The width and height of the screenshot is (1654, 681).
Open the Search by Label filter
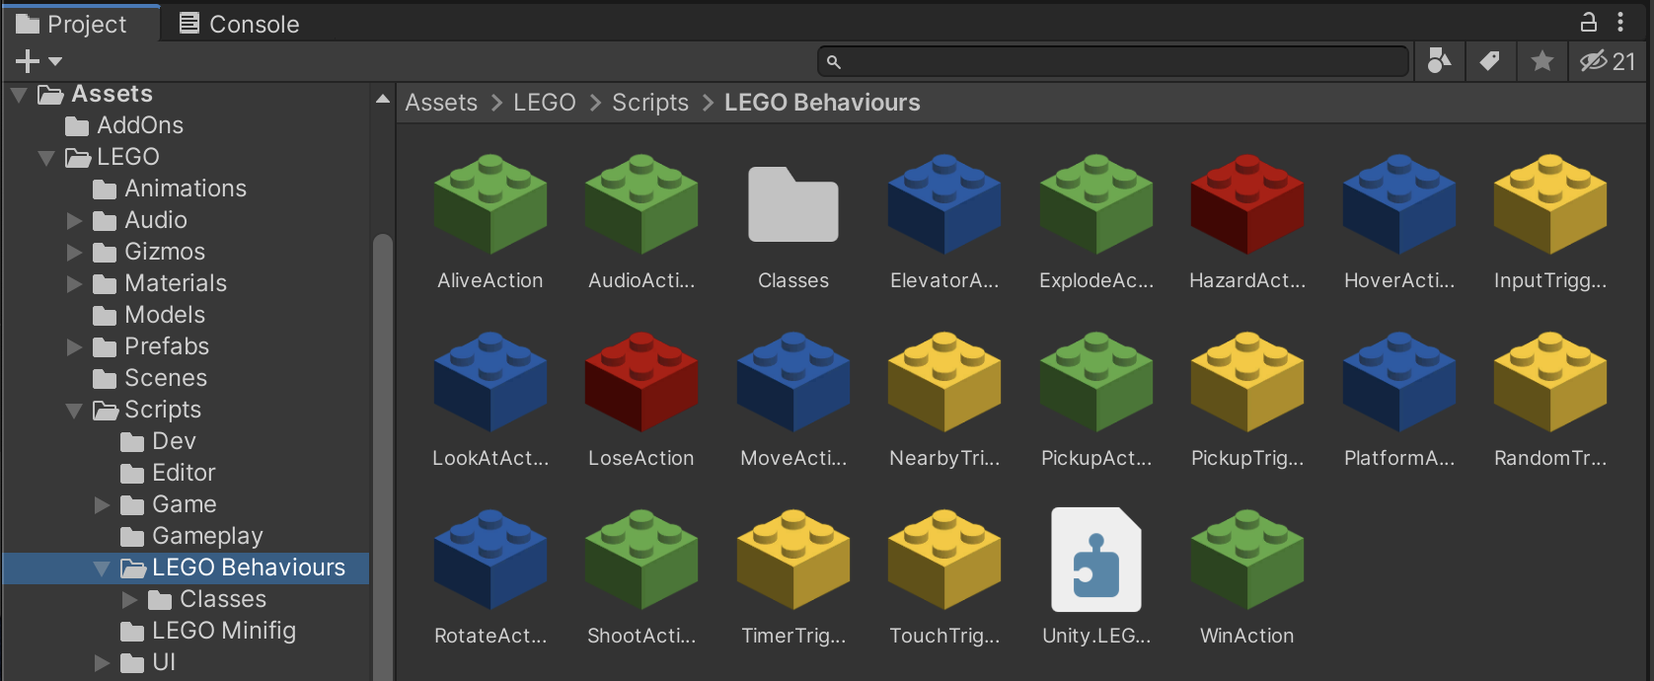pos(1490,61)
